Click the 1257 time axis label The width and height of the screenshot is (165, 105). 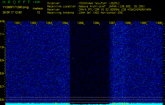point(112,23)
